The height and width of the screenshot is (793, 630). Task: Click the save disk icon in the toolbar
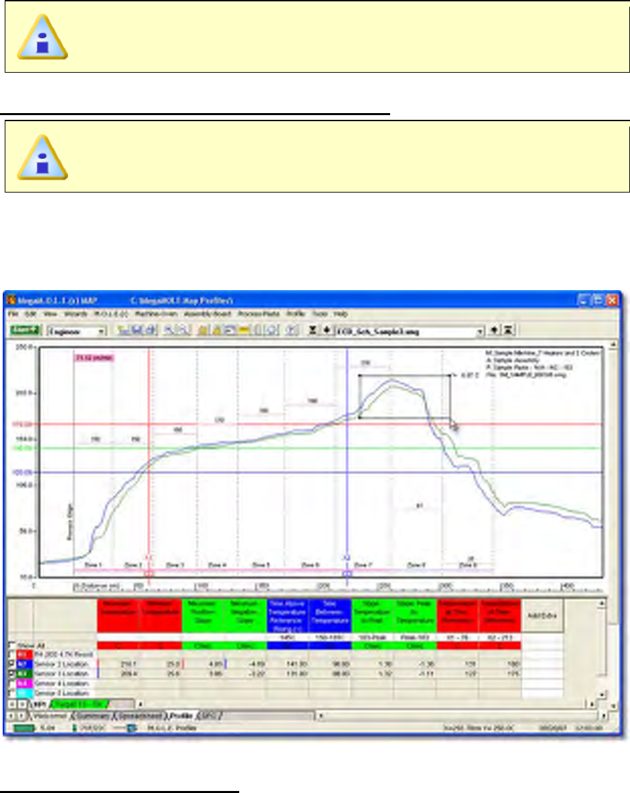coord(137,331)
